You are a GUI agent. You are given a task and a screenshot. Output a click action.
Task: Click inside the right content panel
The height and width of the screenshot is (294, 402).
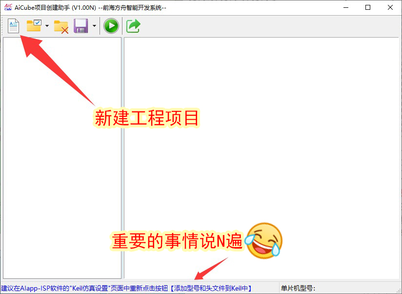(261, 158)
